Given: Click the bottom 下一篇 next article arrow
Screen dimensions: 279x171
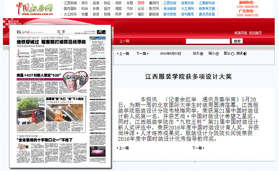Looking at the screenshot, I should [203, 148].
